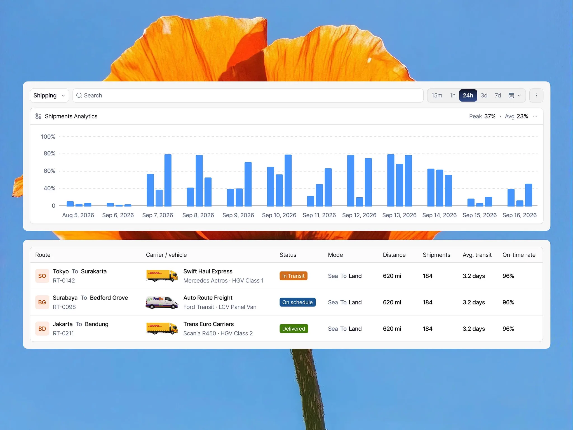Click Mercedes Actros · HGV Class 1 text
The height and width of the screenshot is (430, 573).
click(223, 281)
